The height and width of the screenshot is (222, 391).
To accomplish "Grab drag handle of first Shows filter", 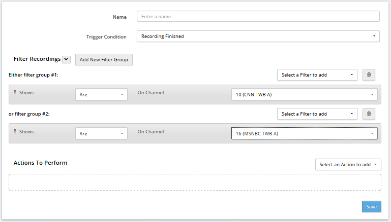I will point(15,92).
